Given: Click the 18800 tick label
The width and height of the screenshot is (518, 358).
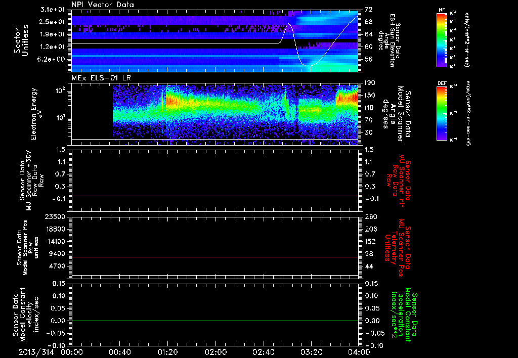Looking at the screenshot, I should 56,229.
